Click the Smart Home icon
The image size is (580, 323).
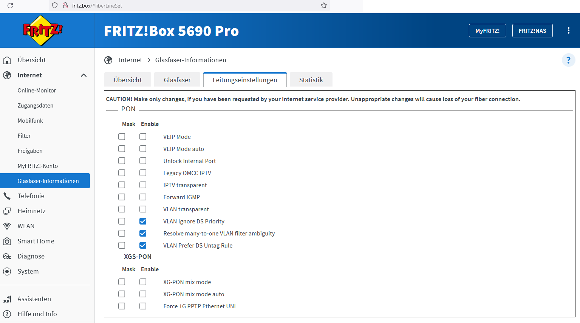[x=7, y=241]
